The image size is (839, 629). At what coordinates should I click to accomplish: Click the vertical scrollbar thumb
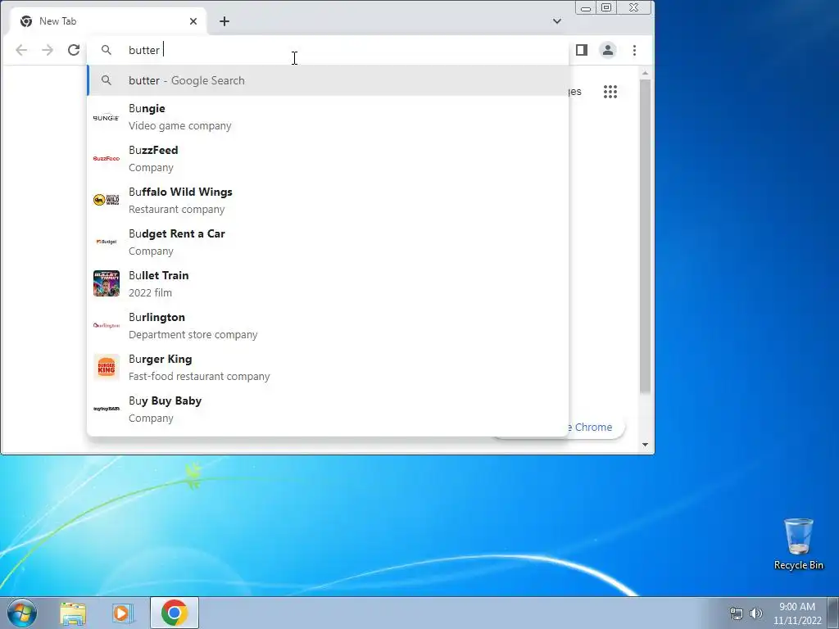(646, 237)
